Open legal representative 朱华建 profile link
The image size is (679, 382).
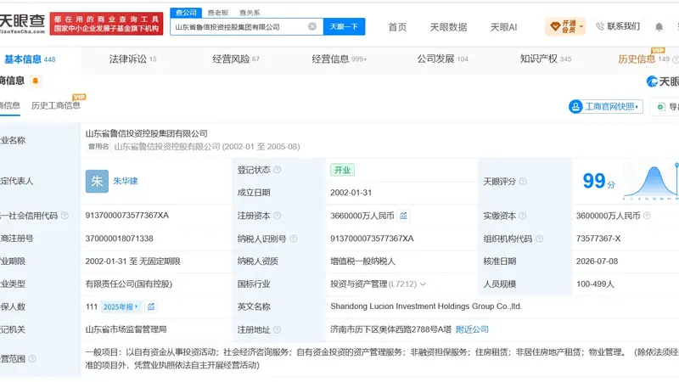126,181
